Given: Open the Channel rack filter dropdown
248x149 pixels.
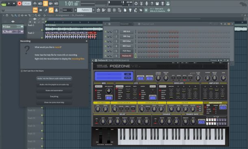Looking at the screenshot, I should coord(126,24).
